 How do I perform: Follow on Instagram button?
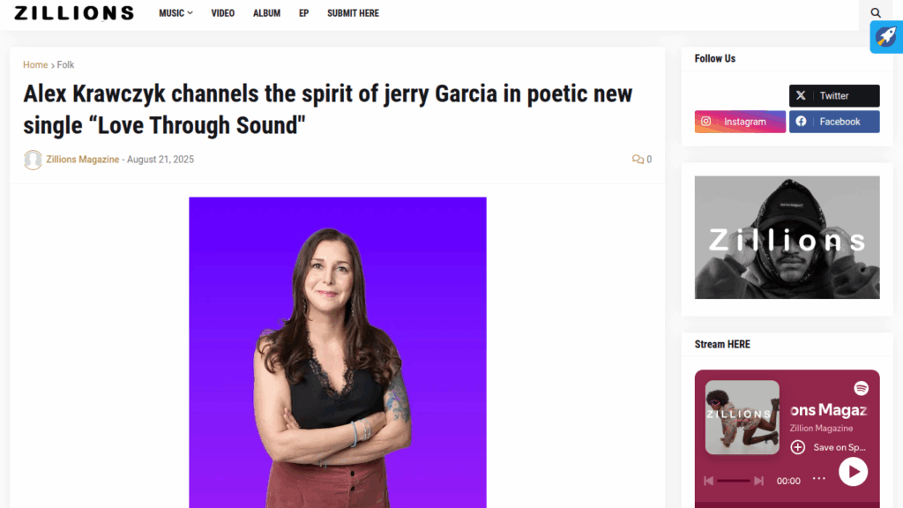tap(740, 122)
